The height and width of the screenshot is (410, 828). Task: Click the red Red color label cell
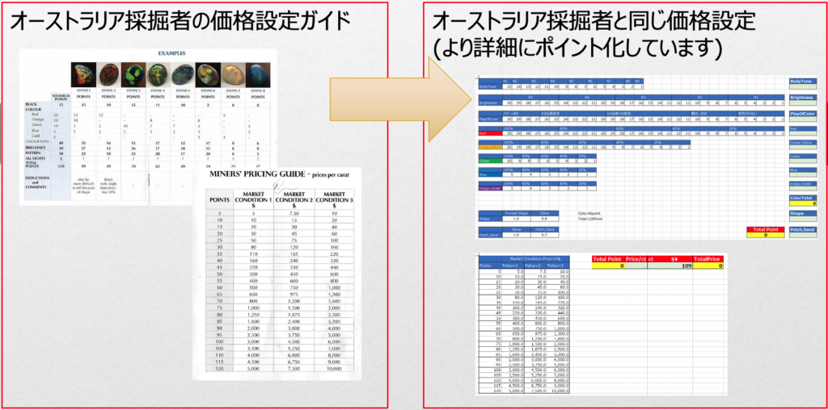click(x=489, y=133)
